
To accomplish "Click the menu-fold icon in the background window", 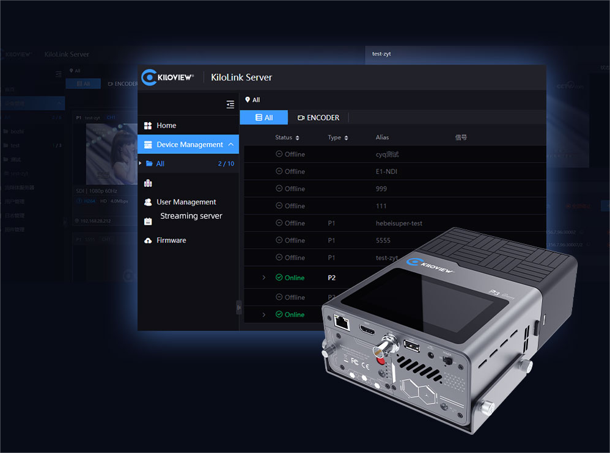I will click(x=58, y=74).
